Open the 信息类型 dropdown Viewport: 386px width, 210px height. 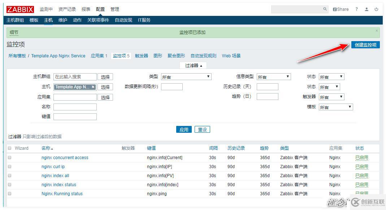pyautogui.click(x=274, y=77)
